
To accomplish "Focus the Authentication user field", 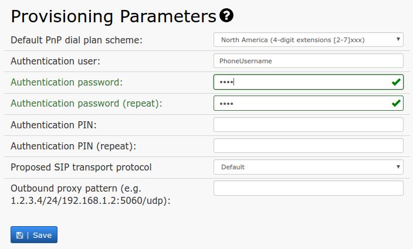I will tap(309, 61).
